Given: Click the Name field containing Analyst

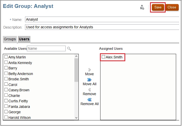Looking at the screenshot, I should (x=102, y=19).
